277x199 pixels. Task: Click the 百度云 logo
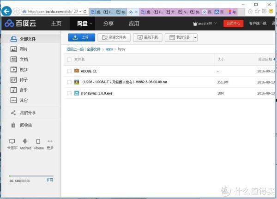pyautogui.click(x=20, y=24)
